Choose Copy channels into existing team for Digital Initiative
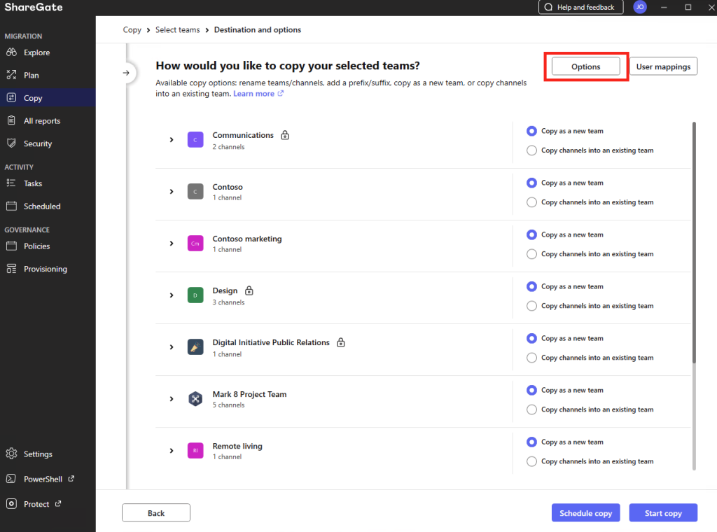The height and width of the screenshot is (532, 717). point(531,358)
